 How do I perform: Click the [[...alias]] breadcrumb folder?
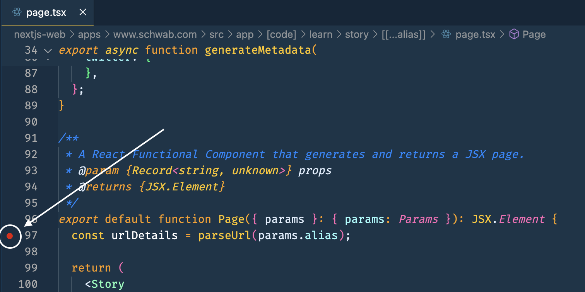click(404, 34)
